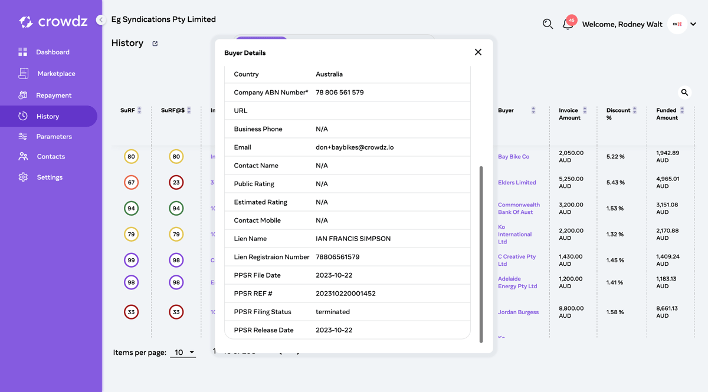708x392 pixels.
Task: Open the Marketplace sidebar icon
Action: [x=23, y=74]
